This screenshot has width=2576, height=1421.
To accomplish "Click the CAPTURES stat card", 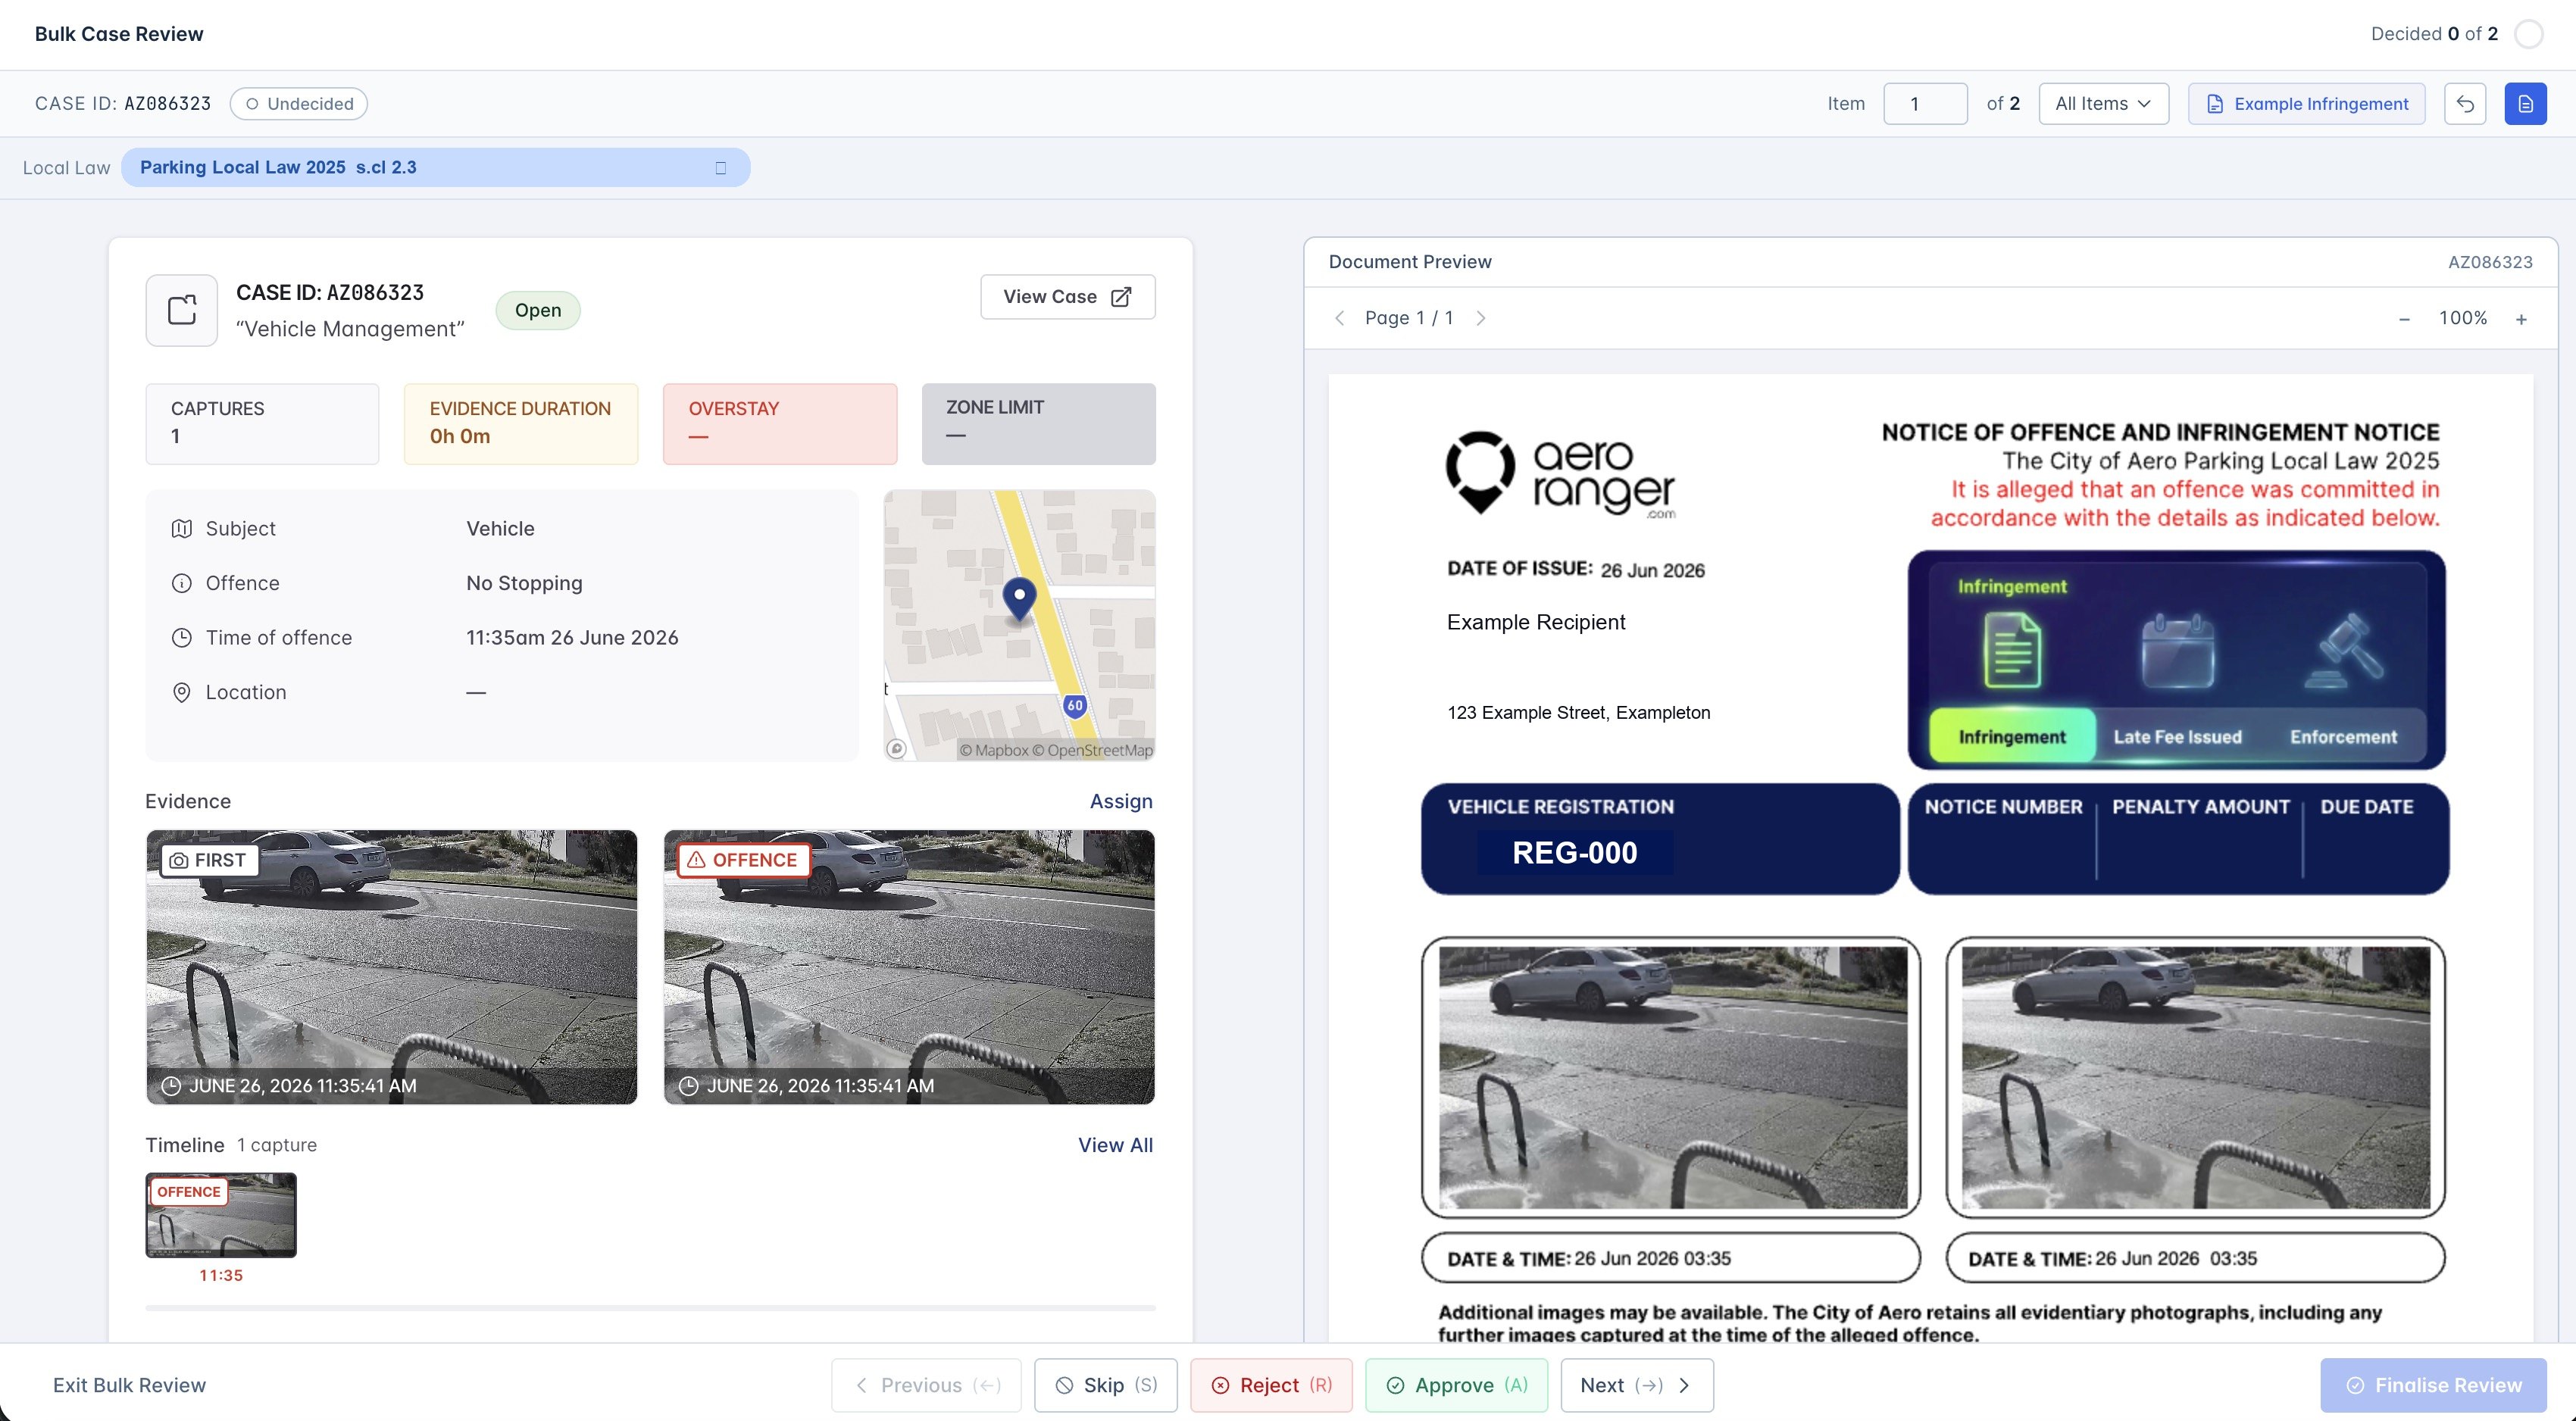I will tap(262, 423).
